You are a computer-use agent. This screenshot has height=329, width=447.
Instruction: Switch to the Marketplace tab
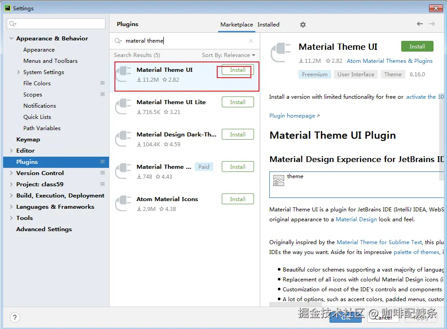click(x=237, y=25)
